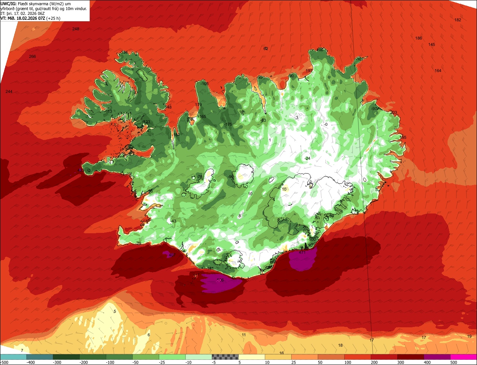Screen dimensions: 477x365
Task: Click the map value '29' off the southwest coast
Action: (139, 243)
